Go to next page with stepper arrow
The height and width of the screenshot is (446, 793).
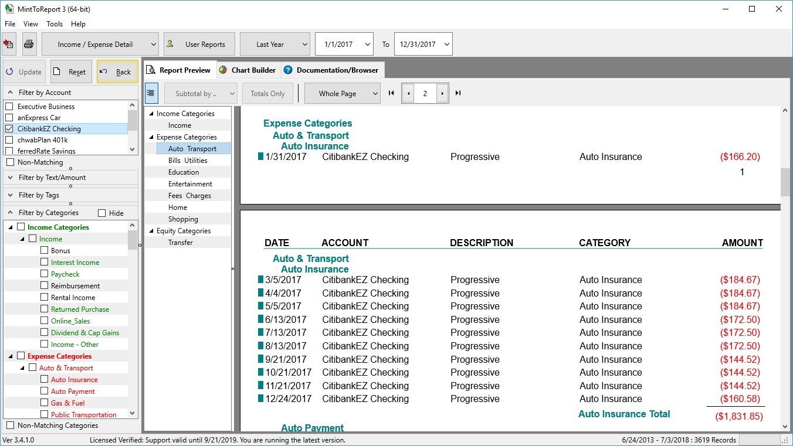click(442, 93)
